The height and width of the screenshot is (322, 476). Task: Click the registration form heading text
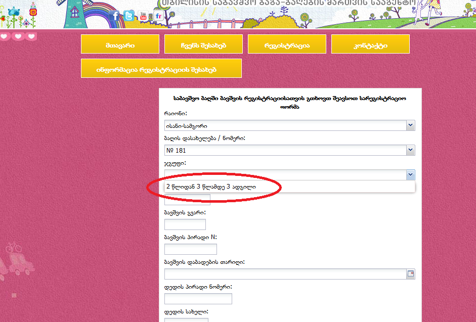click(290, 102)
